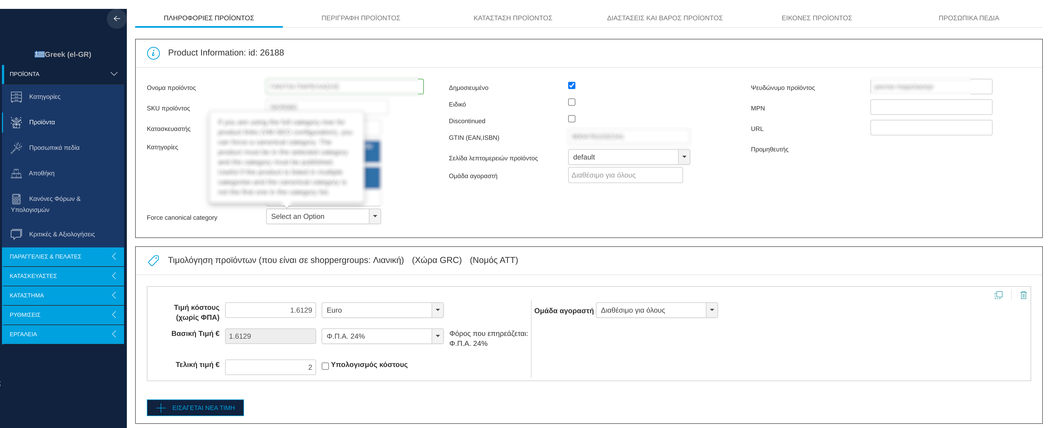Screen dimensions: 1050x428
Task: Open the Προσωπικά πεδία wand icon
Action: tap(16, 148)
